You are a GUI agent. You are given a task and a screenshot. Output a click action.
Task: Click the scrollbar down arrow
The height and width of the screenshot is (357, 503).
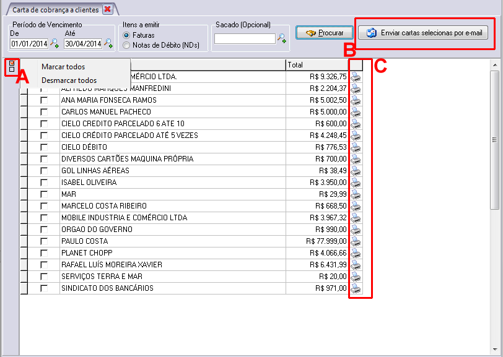pyautogui.click(x=495, y=350)
